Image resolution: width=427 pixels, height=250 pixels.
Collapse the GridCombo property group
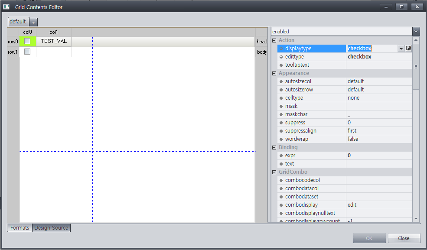[x=274, y=172]
